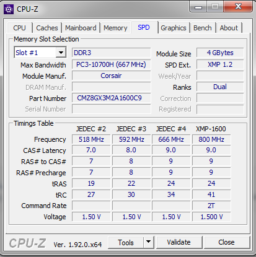The height and width of the screenshot is (257, 256).
Task: Go to the Graphics tab
Action: click(174, 28)
